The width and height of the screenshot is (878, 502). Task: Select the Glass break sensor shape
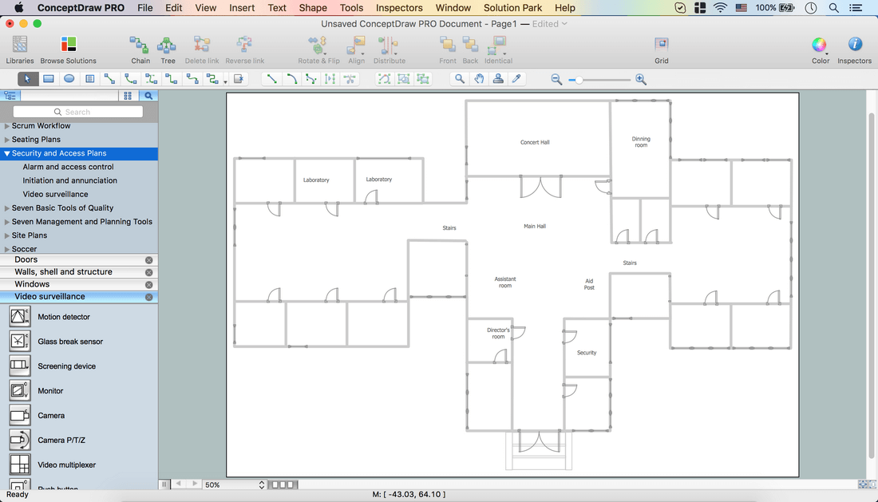click(20, 342)
